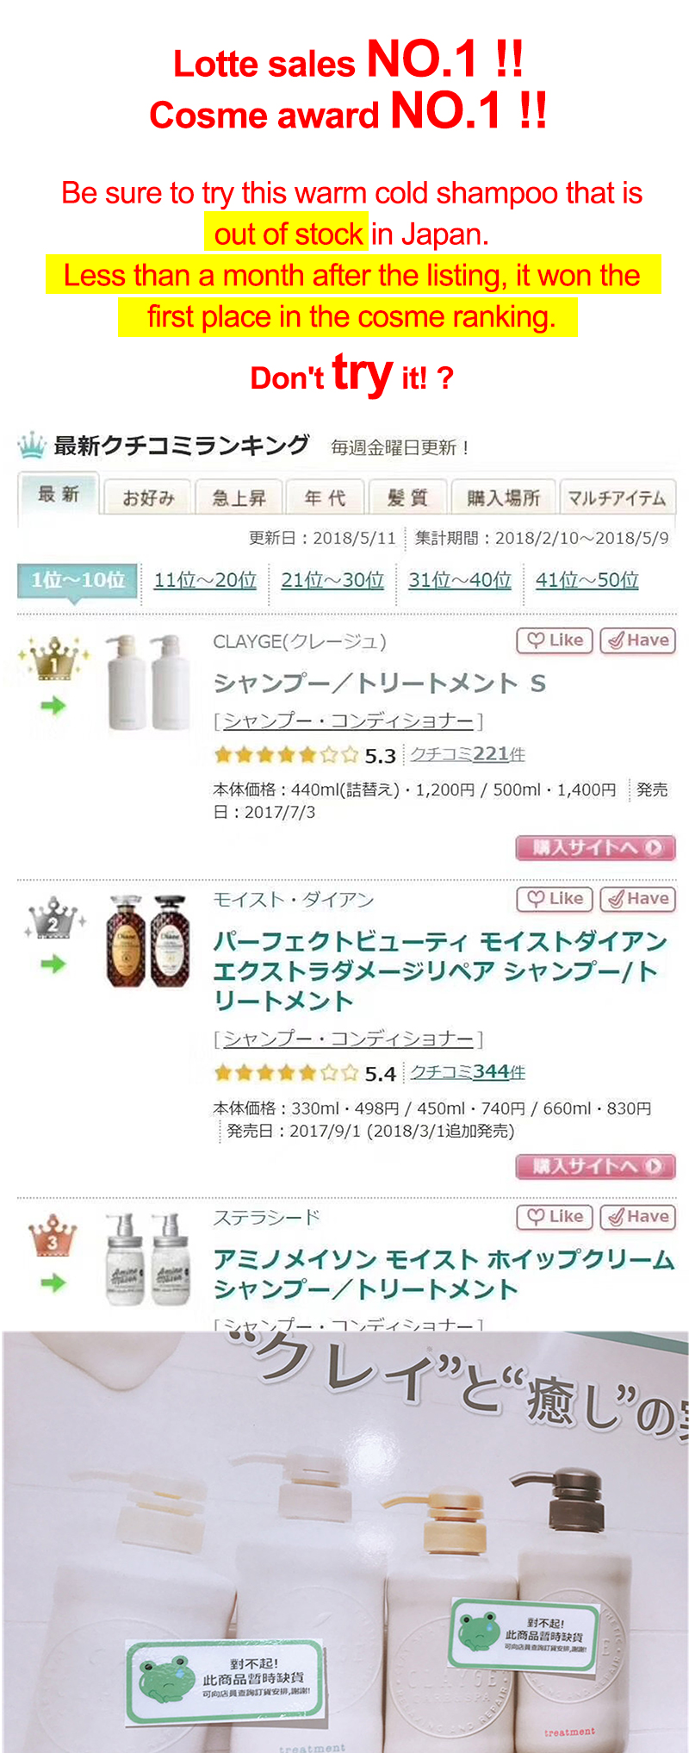Image resolution: width=689 pixels, height=1753 pixels.
Task: Select the 髪質 ranking tab
Action: point(407,497)
